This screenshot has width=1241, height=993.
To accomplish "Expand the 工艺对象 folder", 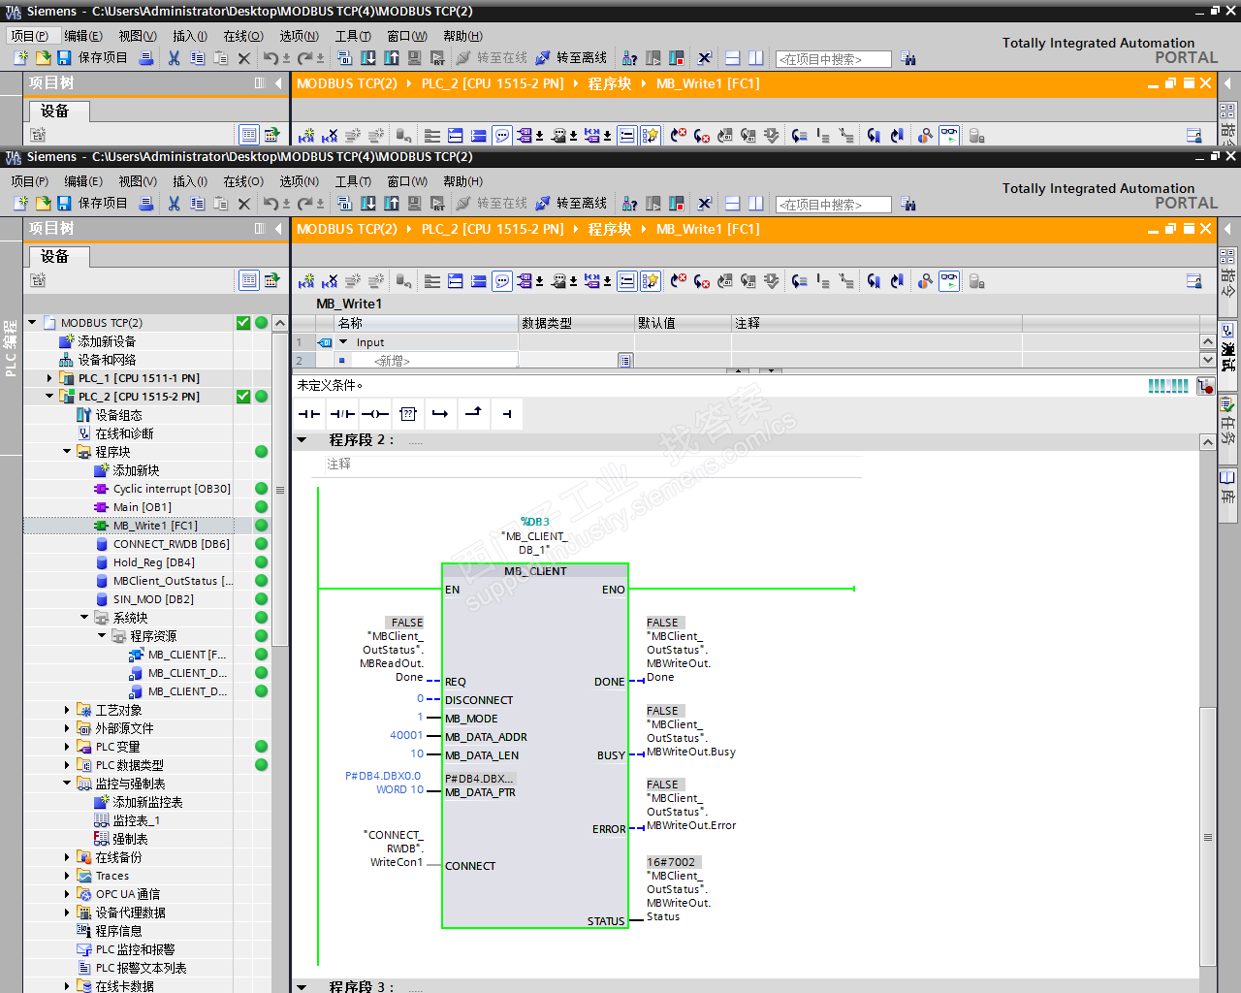I will pos(67,710).
